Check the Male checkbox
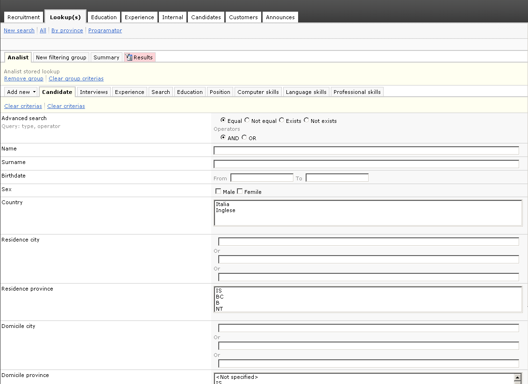 pyautogui.click(x=218, y=191)
